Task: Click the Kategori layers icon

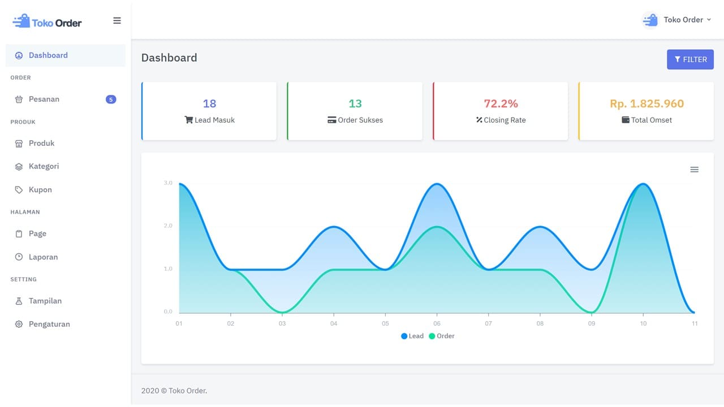Action: tap(19, 167)
